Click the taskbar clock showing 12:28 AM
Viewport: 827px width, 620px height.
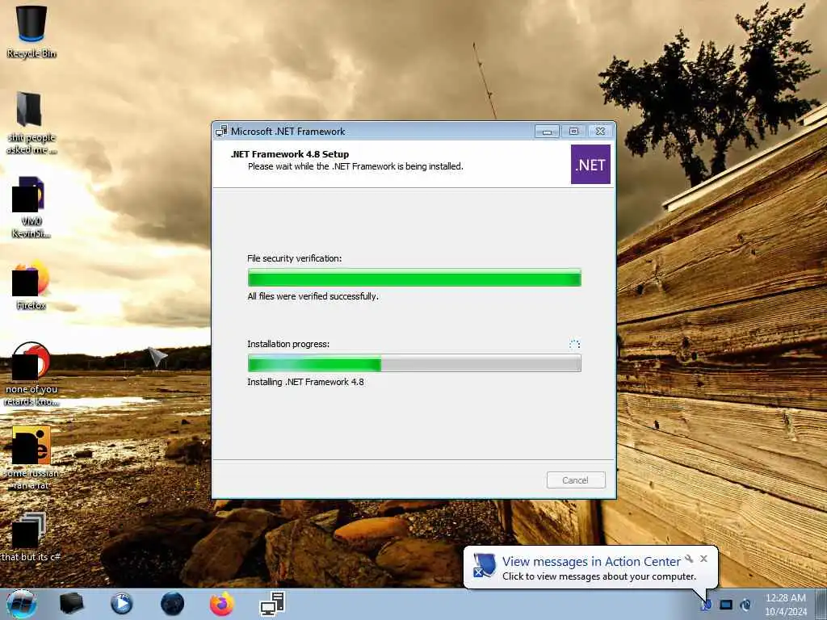[x=786, y=605]
